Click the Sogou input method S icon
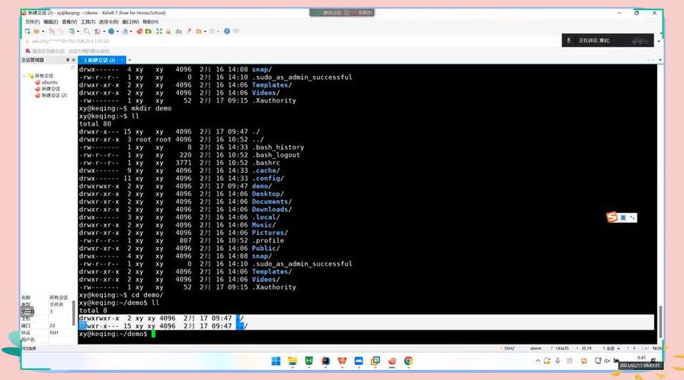684x380 pixels. (x=612, y=217)
